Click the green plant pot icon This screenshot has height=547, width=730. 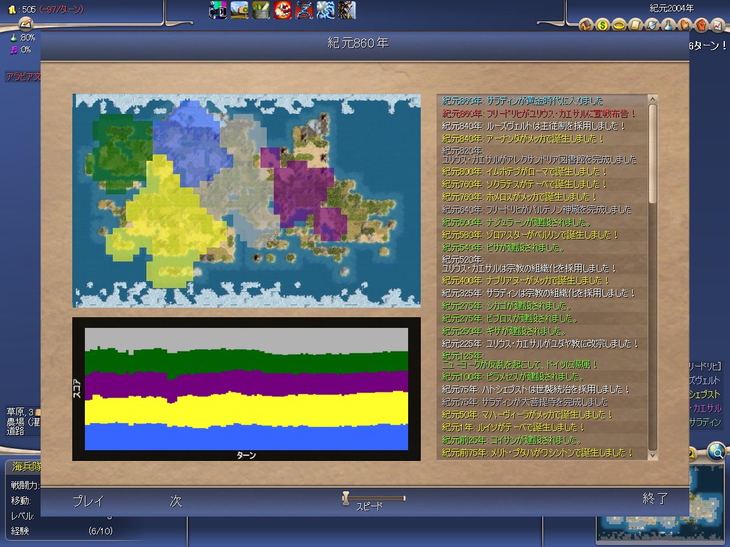pyautogui.click(x=260, y=10)
